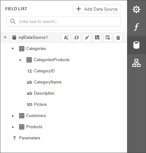Open the Report Explorer hierarchy tab
Image resolution: width=146 pixels, height=153 pixels.
136,63
